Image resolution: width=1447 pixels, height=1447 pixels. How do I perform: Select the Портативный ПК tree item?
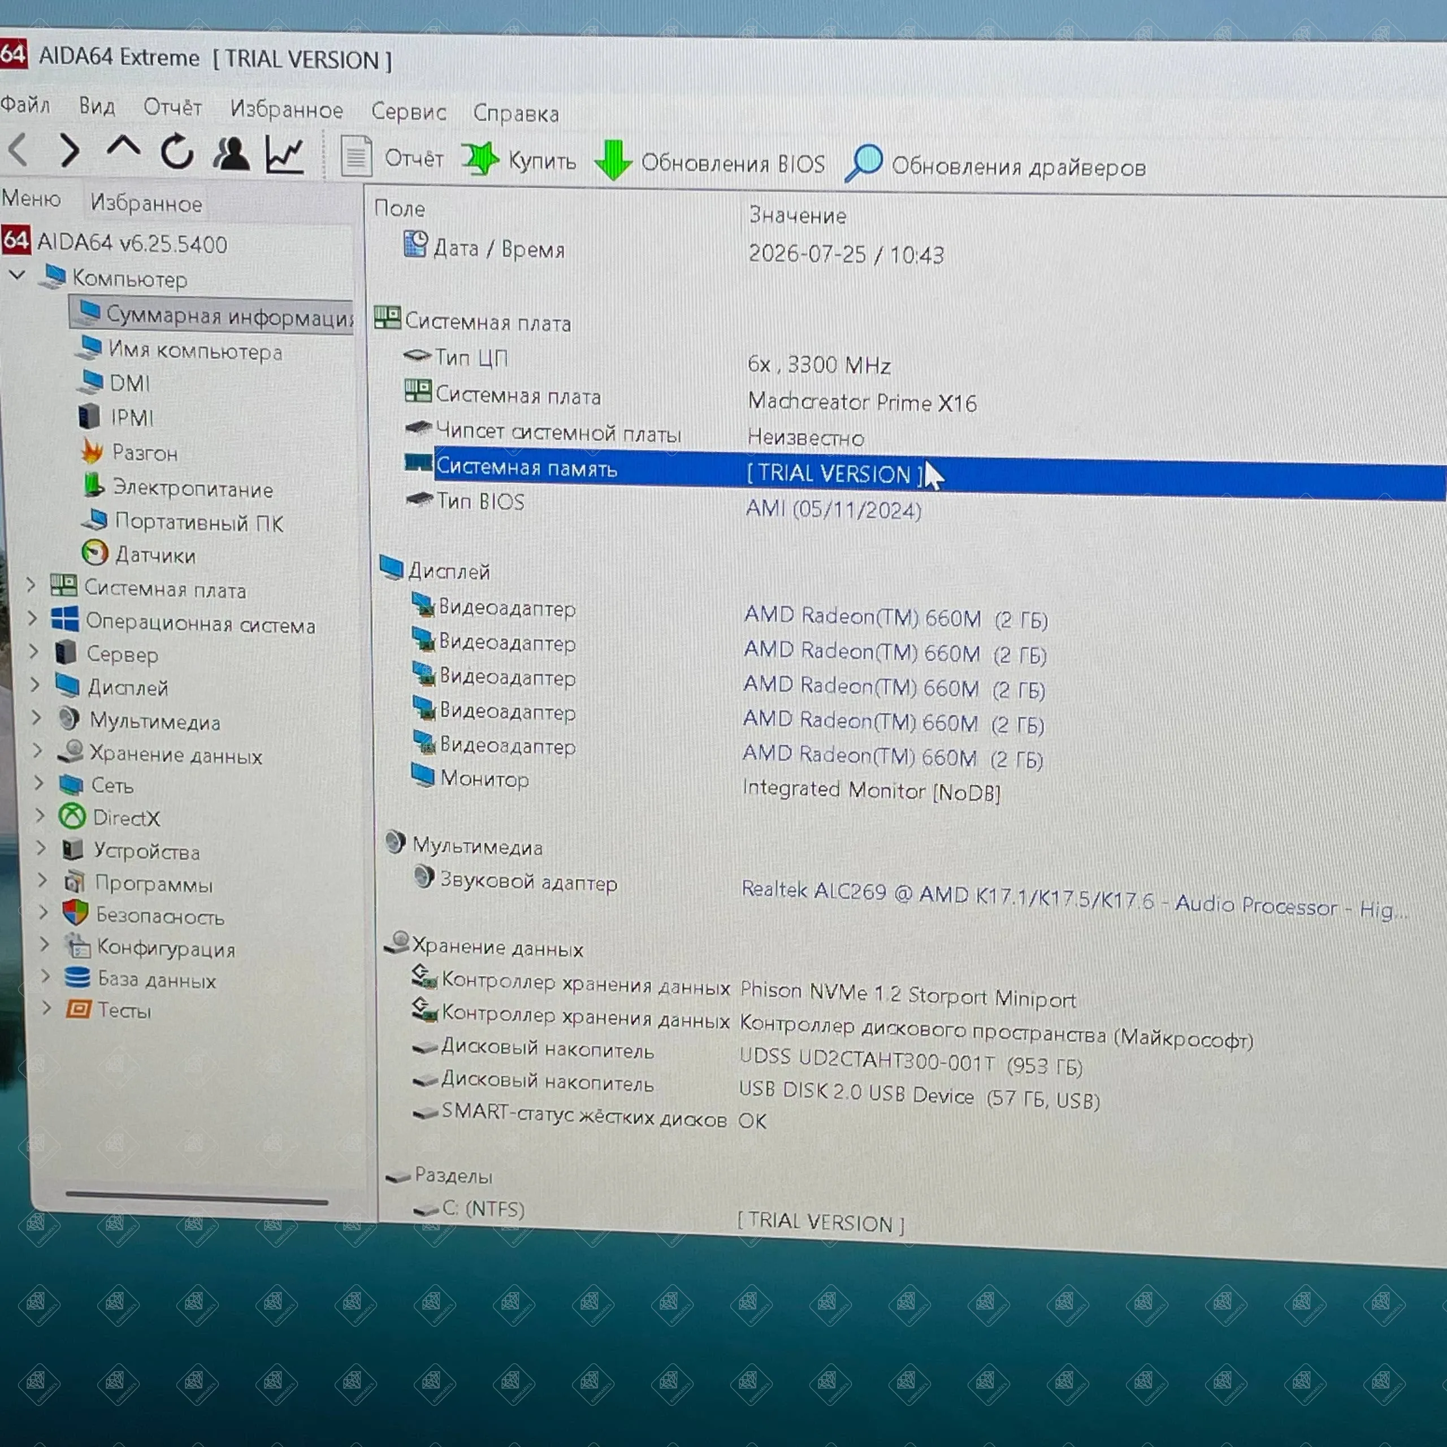184,521
